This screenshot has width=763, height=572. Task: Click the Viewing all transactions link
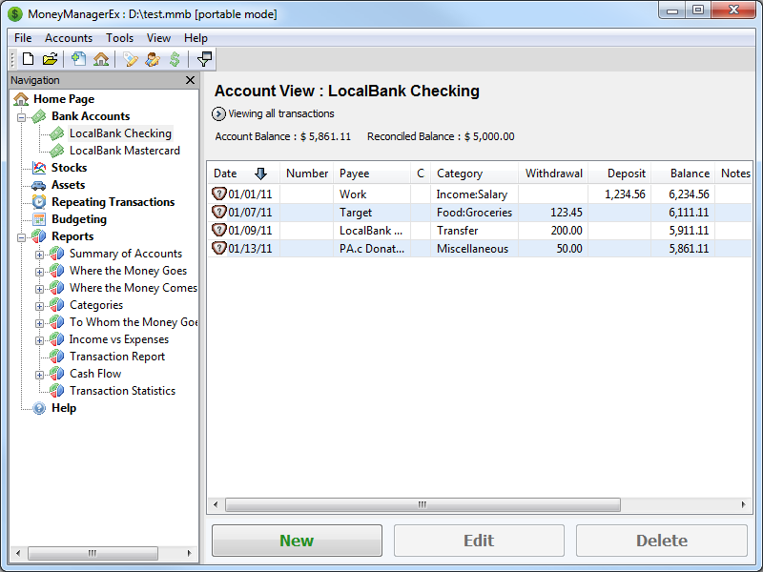[x=281, y=113]
